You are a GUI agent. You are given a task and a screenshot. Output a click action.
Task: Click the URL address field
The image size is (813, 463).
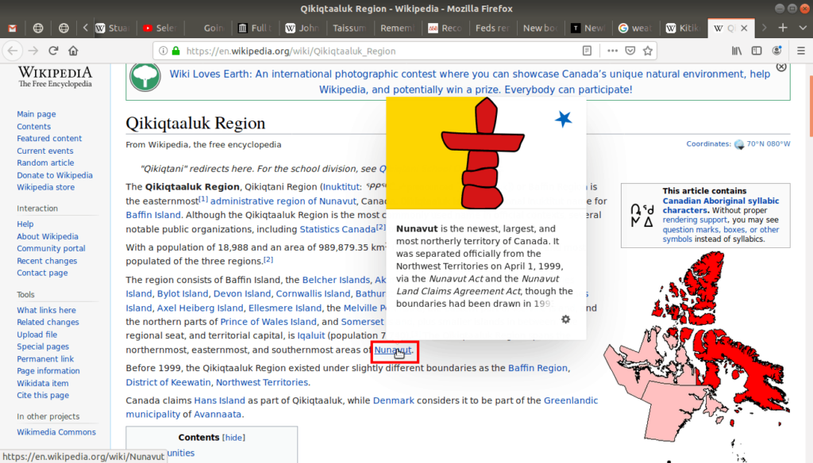(x=381, y=51)
